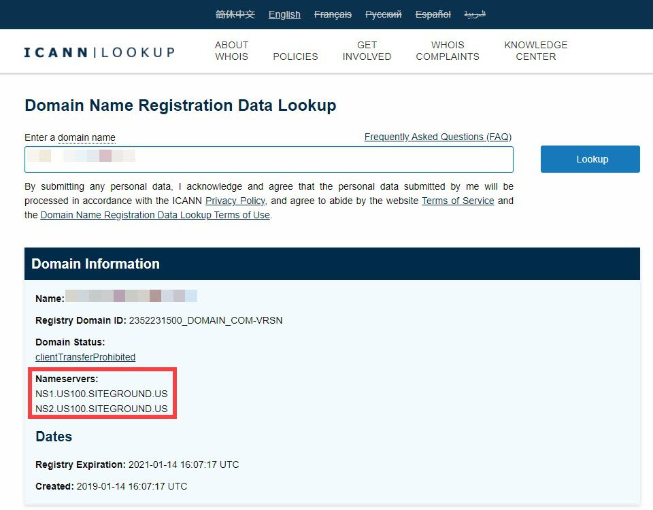Open the Get Involved section
Screen dimensions: 653x510
tap(367, 51)
